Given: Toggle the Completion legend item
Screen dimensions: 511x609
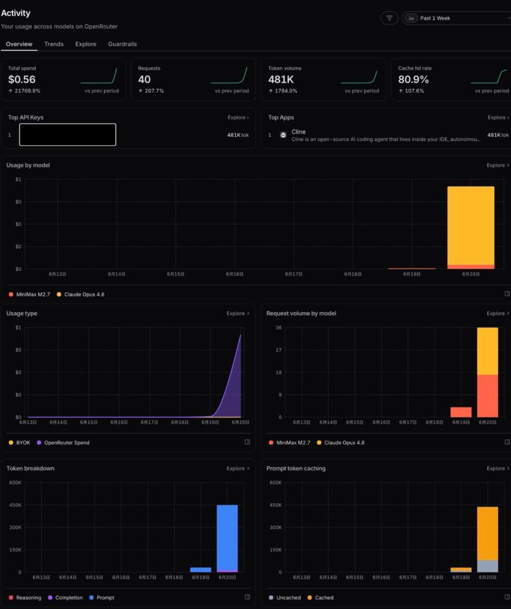Looking at the screenshot, I should [x=65, y=598].
